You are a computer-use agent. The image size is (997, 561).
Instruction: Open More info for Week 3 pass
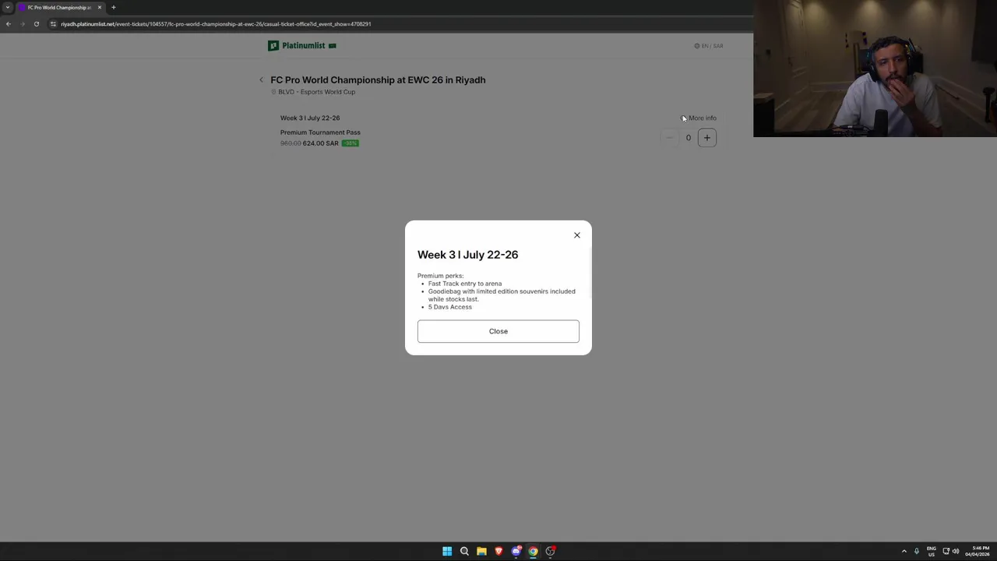699,118
